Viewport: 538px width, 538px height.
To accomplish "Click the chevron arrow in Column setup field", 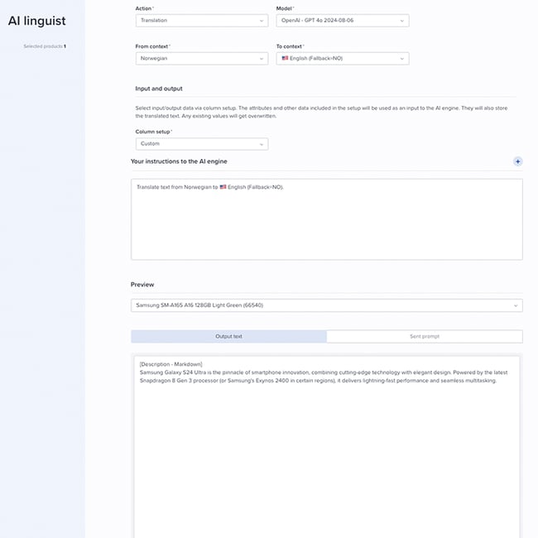I will [x=262, y=144].
